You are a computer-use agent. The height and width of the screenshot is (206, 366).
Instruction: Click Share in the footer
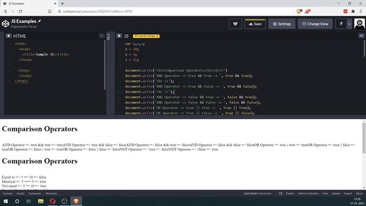point(359,193)
